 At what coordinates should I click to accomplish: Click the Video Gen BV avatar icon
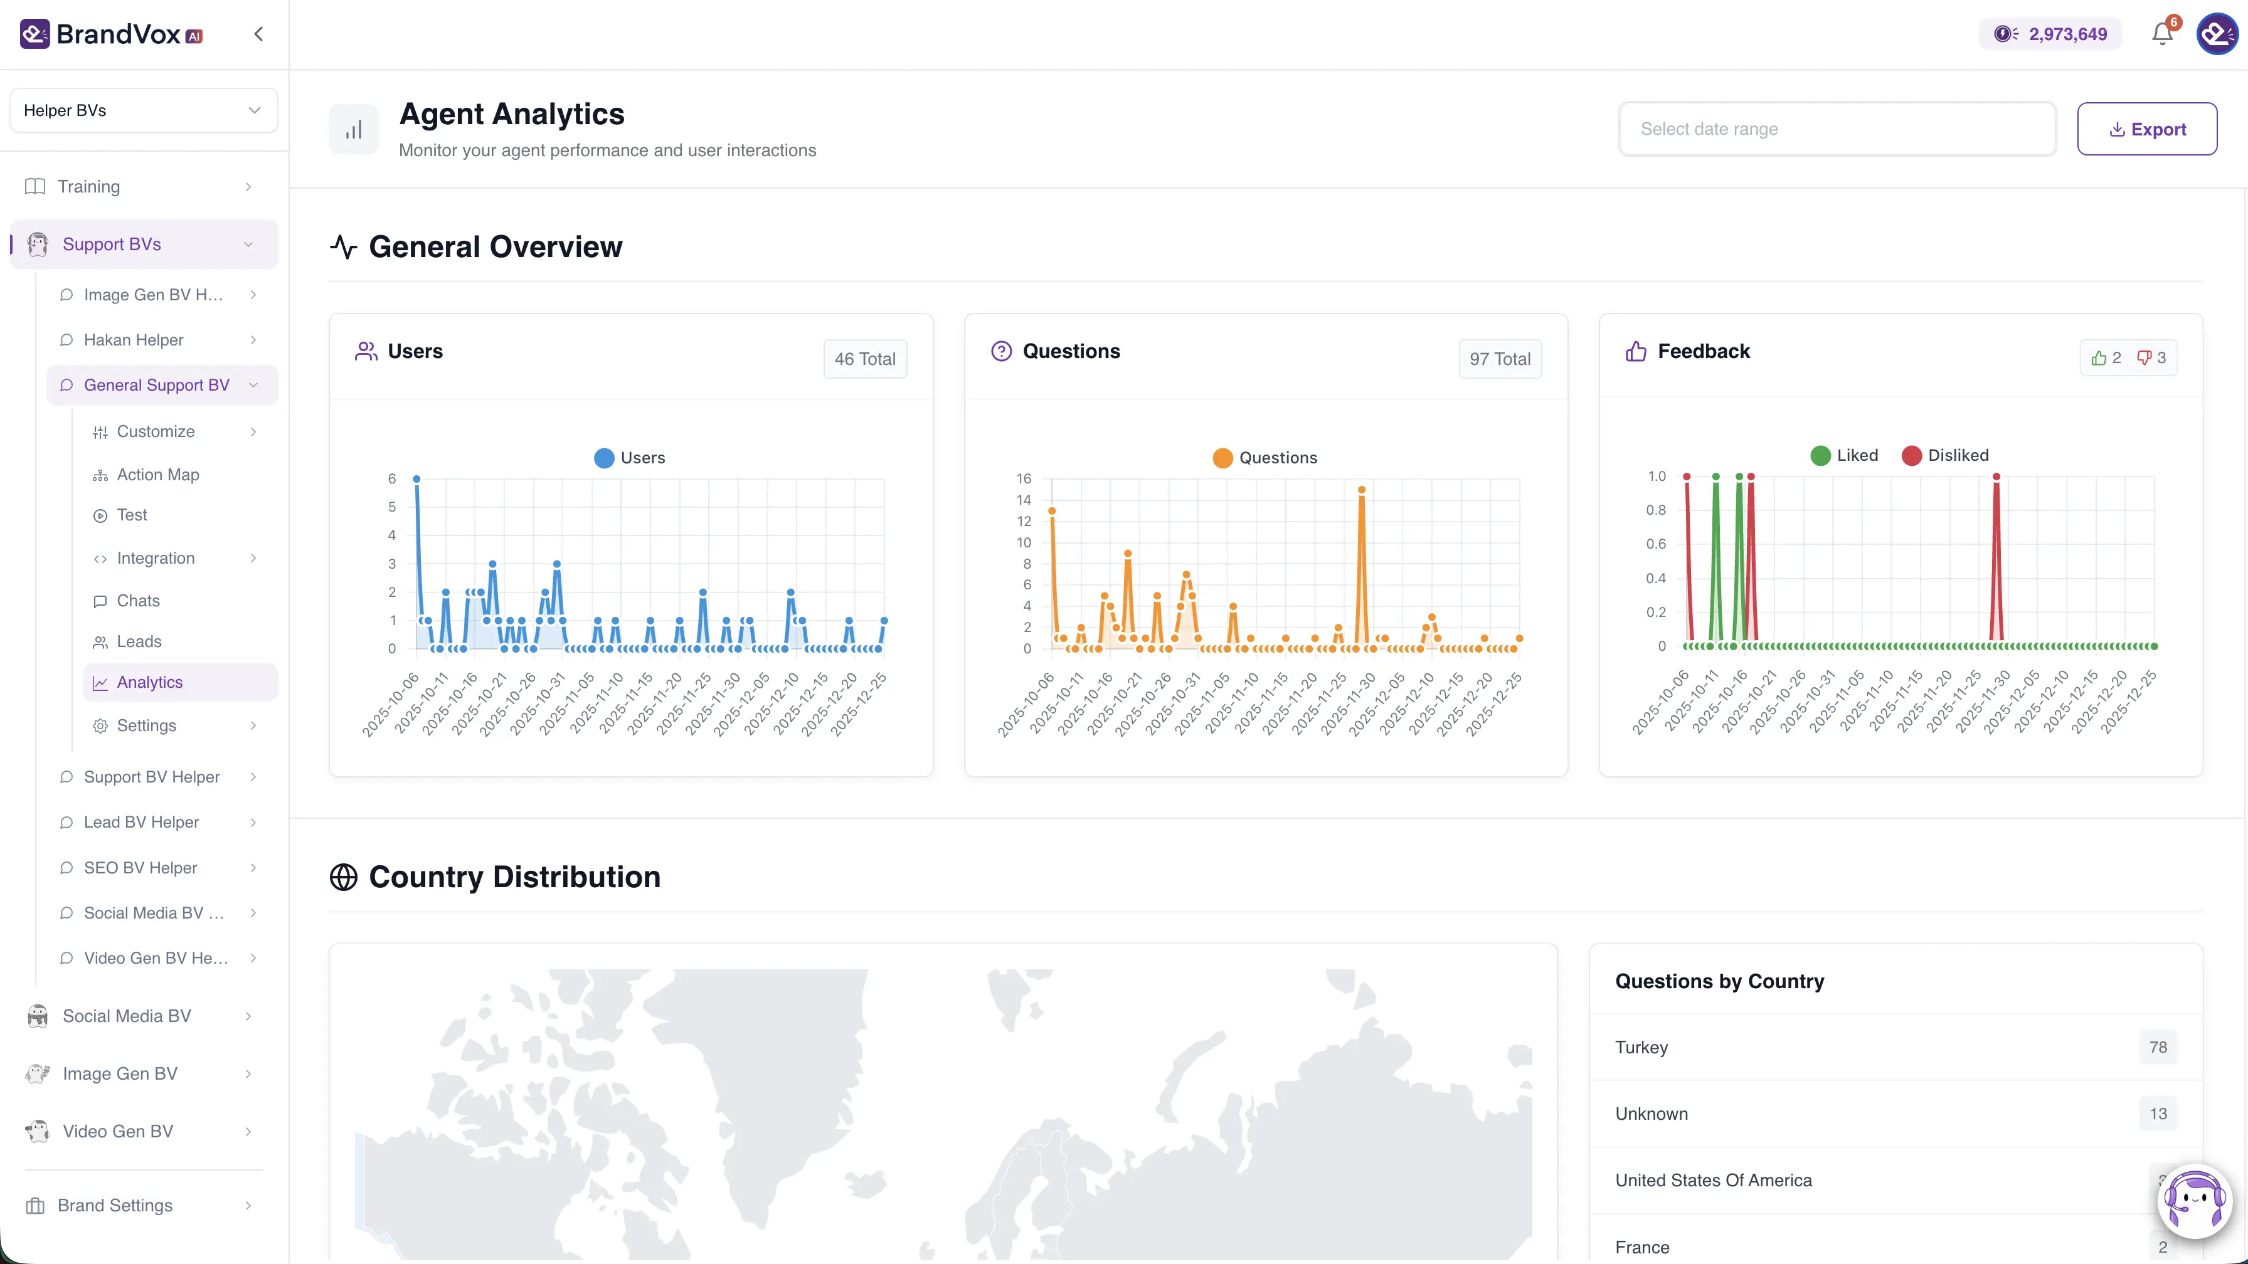pyautogui.click(x=38, y=1132)
